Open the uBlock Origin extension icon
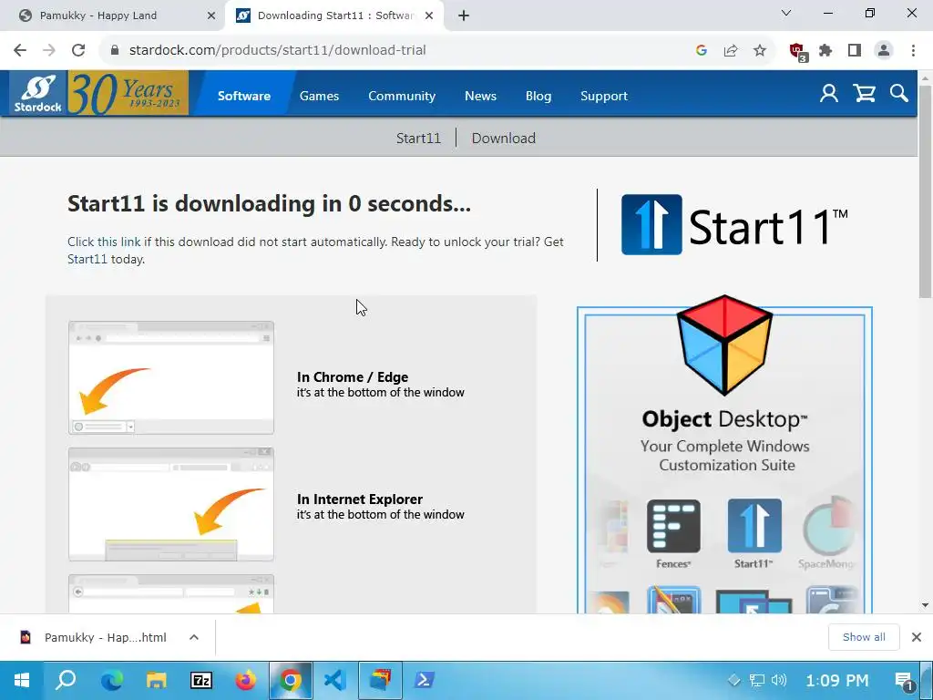The height and width of the screenshot is (700, 933). [798, 52]
